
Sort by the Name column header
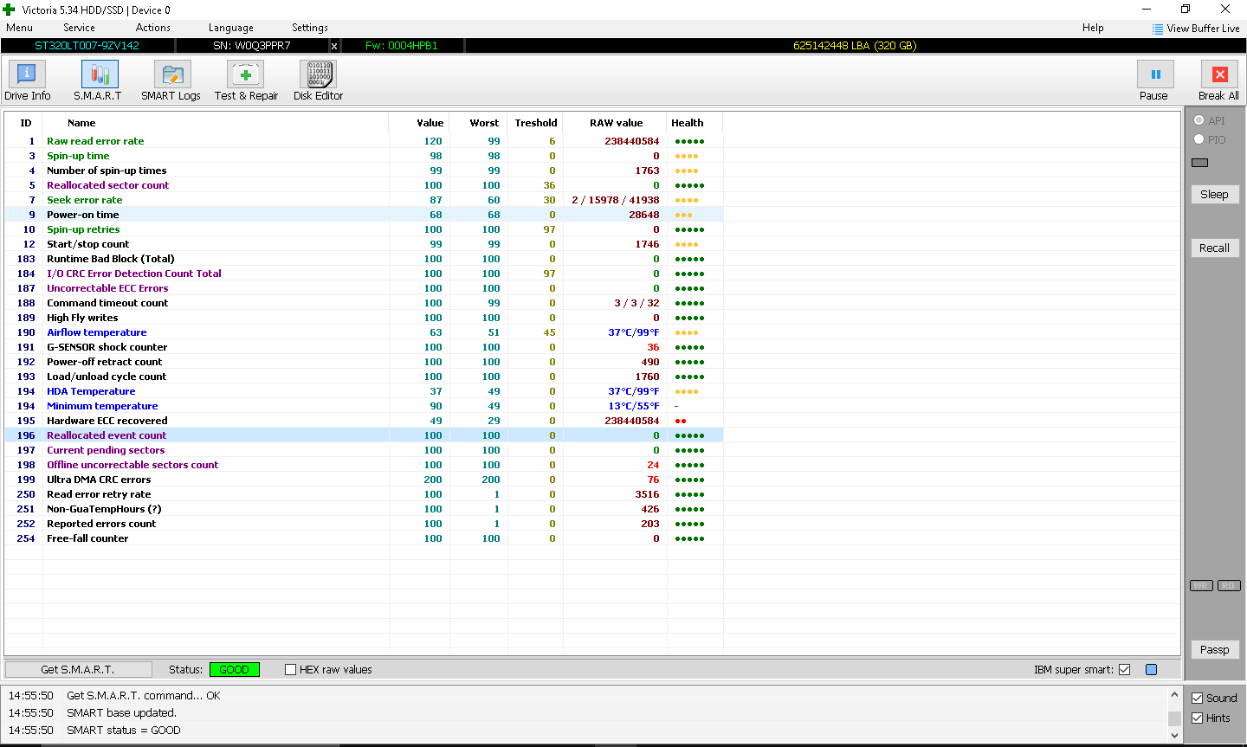click(81, 123)
